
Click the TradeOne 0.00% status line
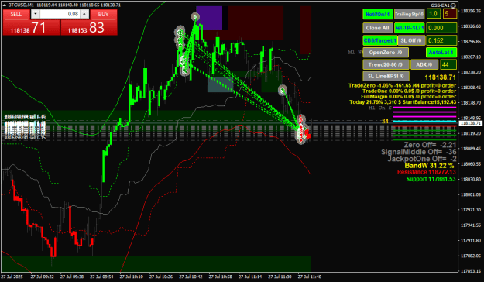point(409,91)
